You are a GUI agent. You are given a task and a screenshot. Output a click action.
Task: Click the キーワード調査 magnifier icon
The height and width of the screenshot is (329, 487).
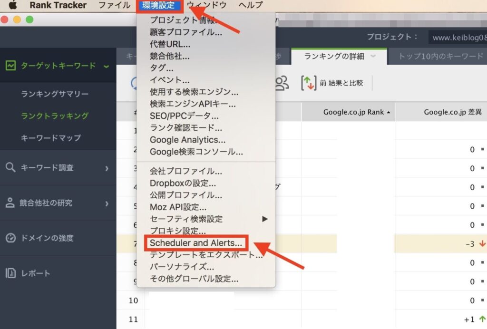[x=10, y=167]
